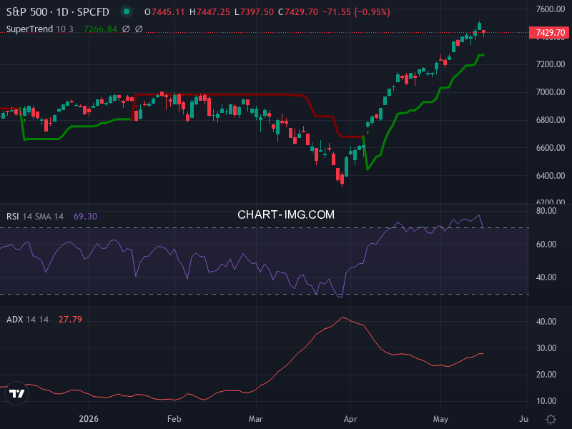
Task: Click the SuperTrend value 7266.84
Action: coord(100,29)
